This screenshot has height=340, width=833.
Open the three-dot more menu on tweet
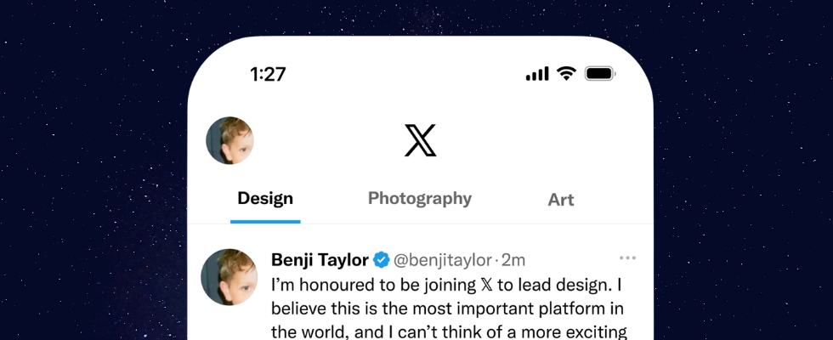coord(627,258)
